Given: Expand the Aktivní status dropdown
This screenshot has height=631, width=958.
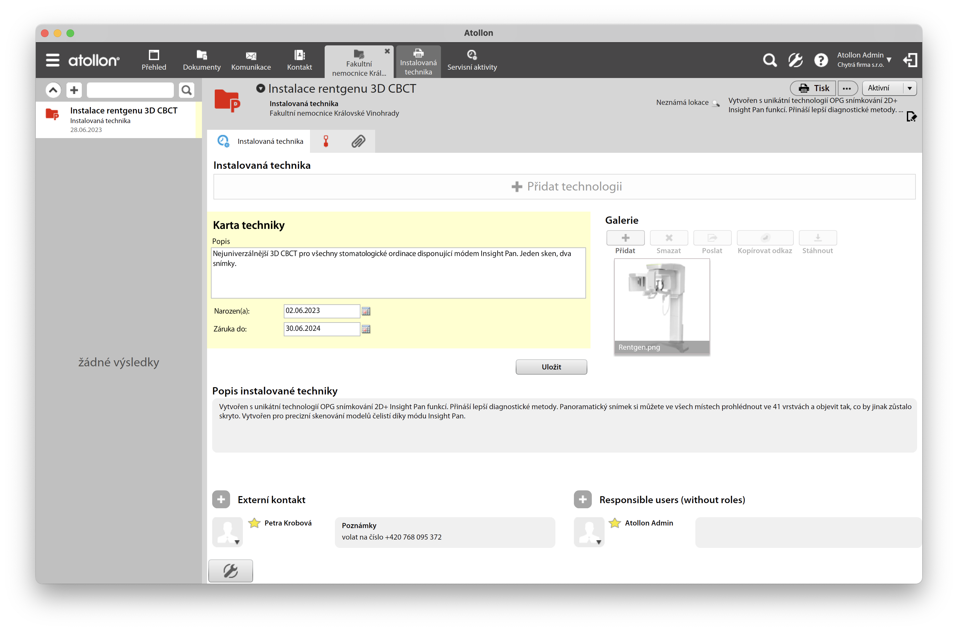Looking at the screenshot, I should coord(909,88).
